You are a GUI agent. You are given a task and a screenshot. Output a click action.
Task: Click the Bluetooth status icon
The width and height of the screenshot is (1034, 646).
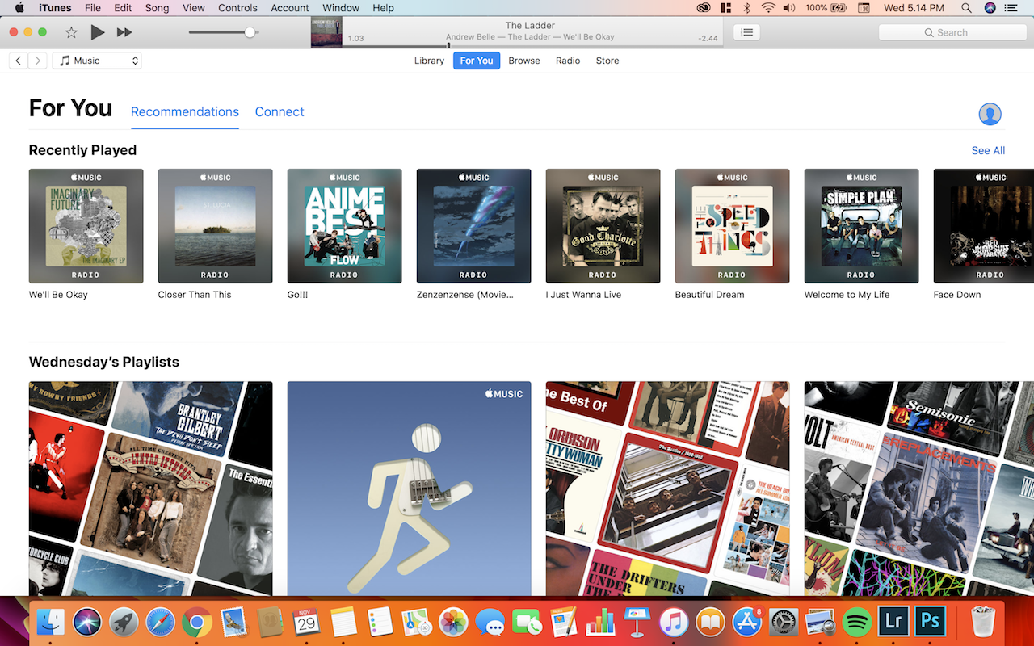pyautogui.click(x=747, y=8)
